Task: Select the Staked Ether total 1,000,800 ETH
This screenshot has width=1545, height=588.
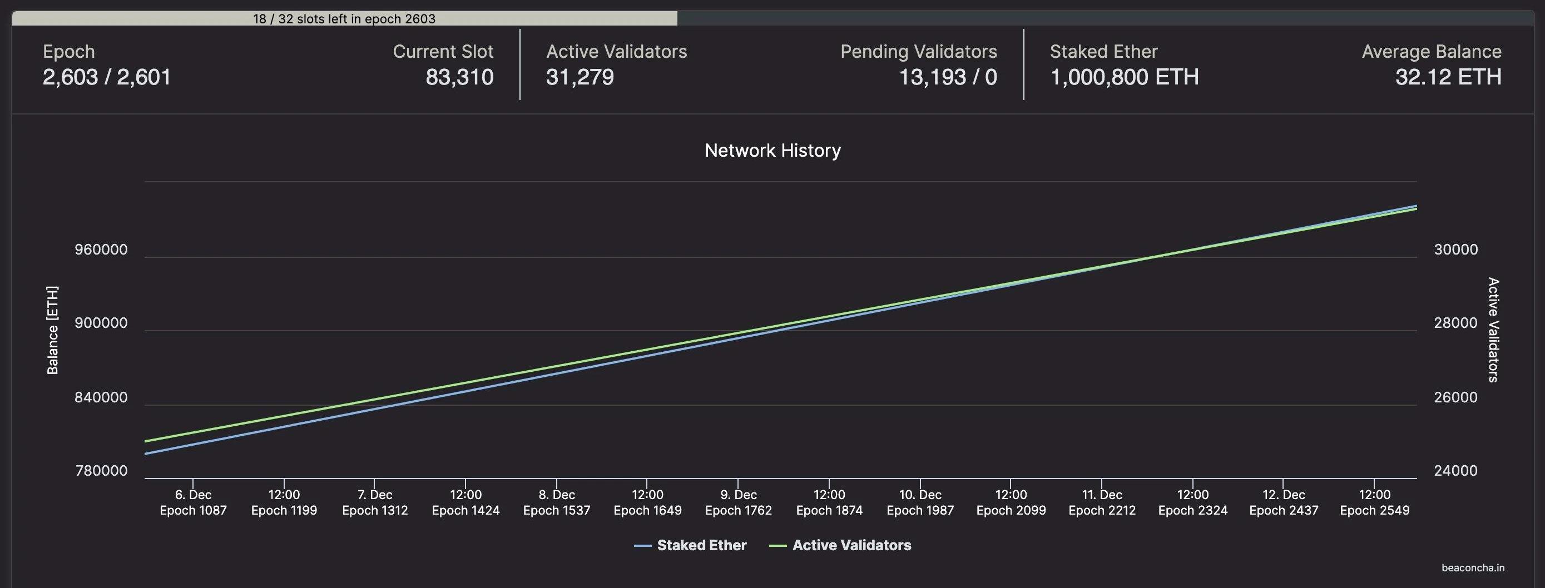Action: click(x=1124, y=77)
